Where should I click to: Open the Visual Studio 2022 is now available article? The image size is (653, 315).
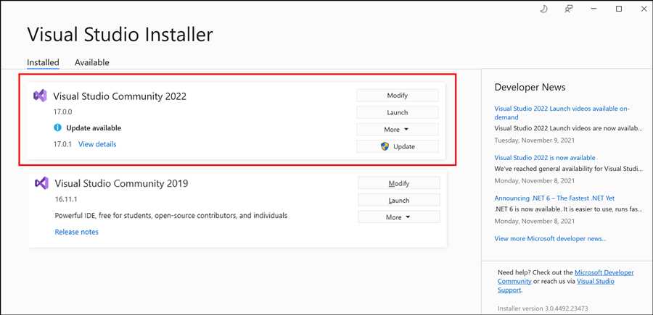pos(545,158)
